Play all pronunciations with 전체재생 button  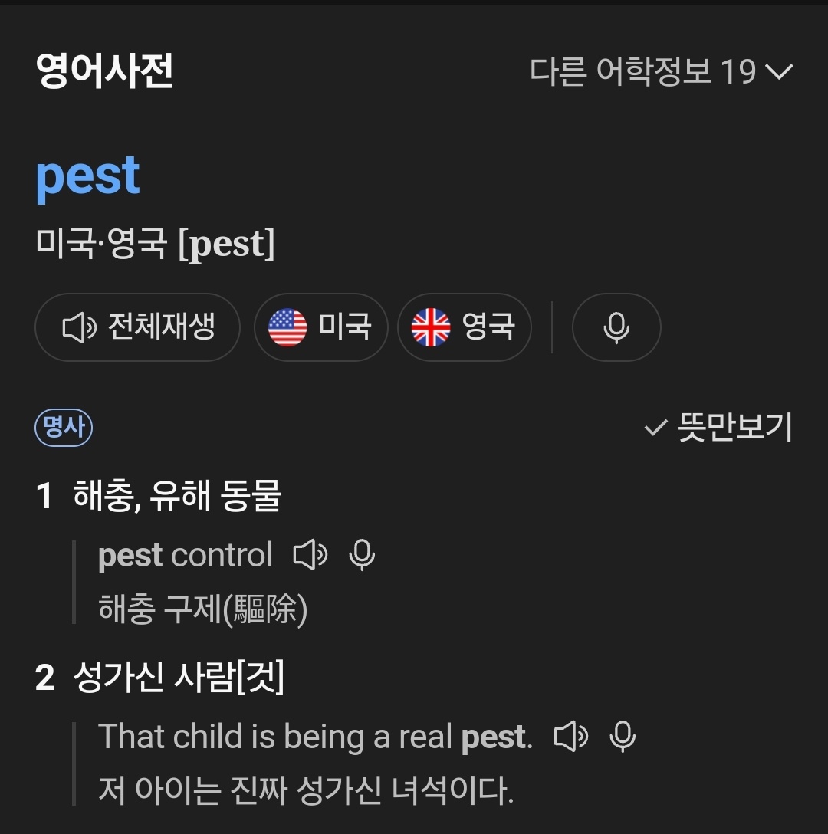(x=138, y=327)
